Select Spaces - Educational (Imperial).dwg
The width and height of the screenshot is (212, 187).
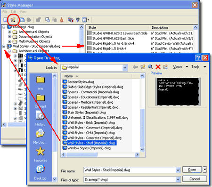(x=91, y=97)
